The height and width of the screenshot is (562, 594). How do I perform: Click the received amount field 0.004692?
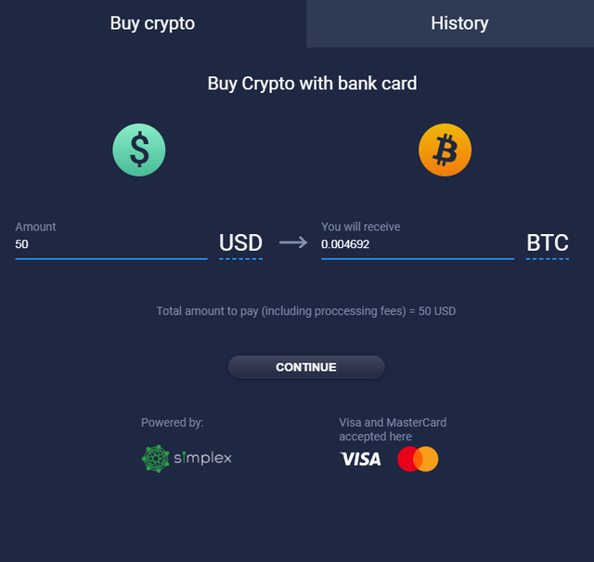click(x=417, y=244)
